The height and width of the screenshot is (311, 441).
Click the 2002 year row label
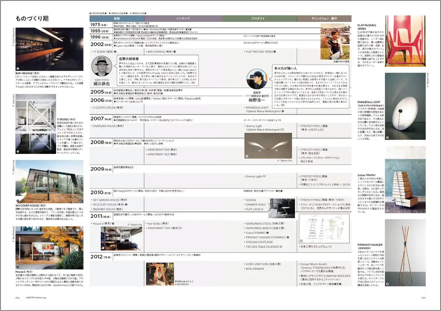(x=96, y=44)
